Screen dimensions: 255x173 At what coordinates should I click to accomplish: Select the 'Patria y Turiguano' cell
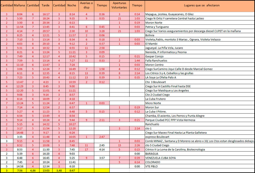200,27
